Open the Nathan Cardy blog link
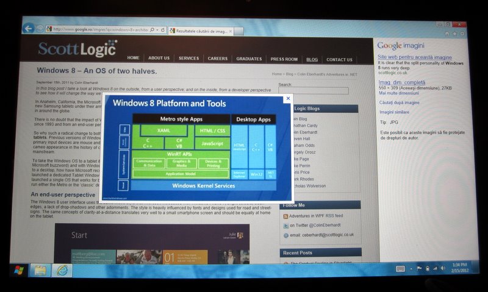Image resolution: width=488 pixels, height=292 pixels. pos(306,126)
